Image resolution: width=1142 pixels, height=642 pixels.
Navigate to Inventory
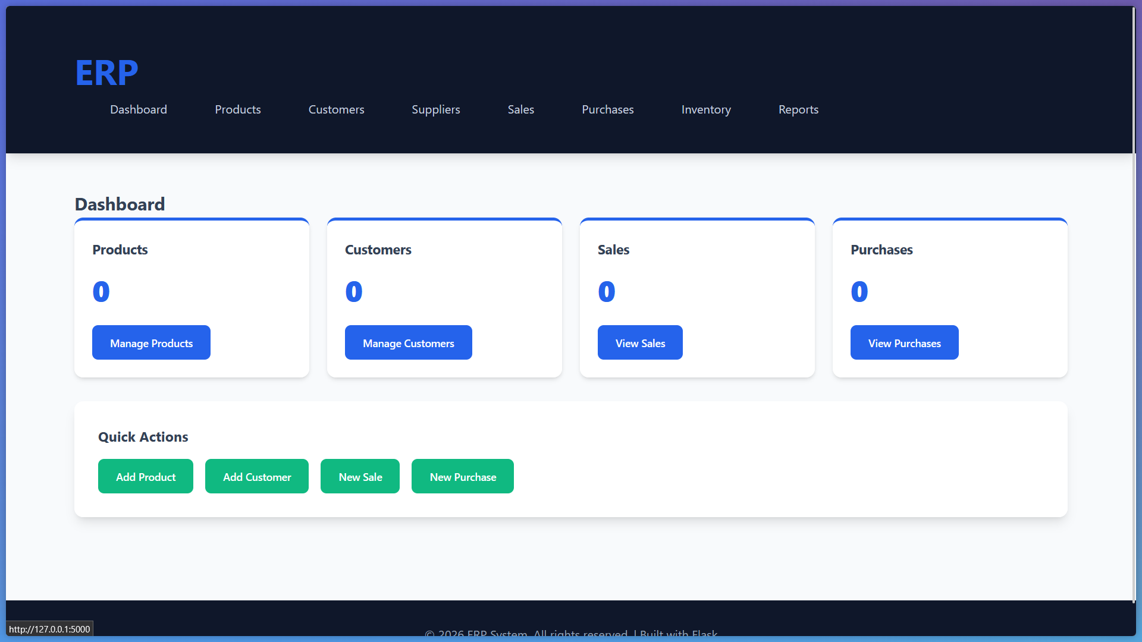pos(706,109)
